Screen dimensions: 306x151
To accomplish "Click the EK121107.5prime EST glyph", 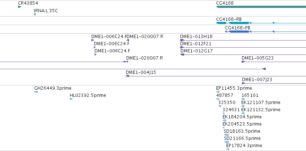I will (243, 106).
